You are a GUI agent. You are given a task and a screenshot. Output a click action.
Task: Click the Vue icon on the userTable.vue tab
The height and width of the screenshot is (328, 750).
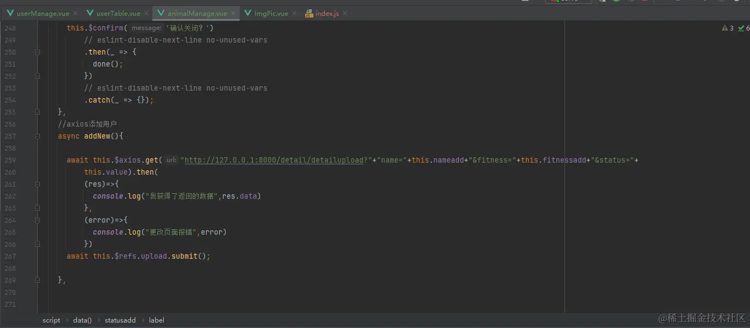point(90,13)
